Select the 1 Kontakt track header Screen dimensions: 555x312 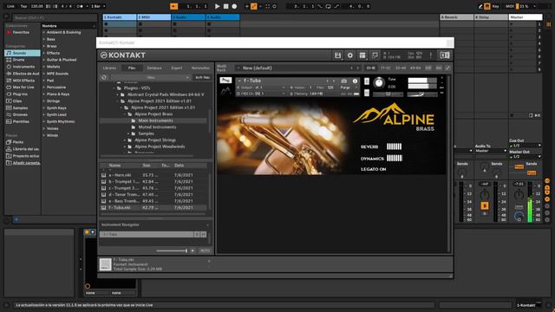coord(120,17)
